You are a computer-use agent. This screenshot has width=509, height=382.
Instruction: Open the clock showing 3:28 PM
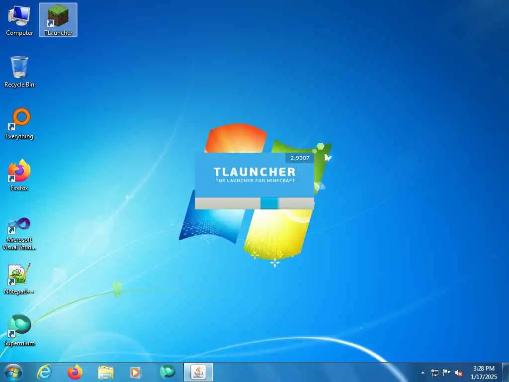click(x=484, y=373)
